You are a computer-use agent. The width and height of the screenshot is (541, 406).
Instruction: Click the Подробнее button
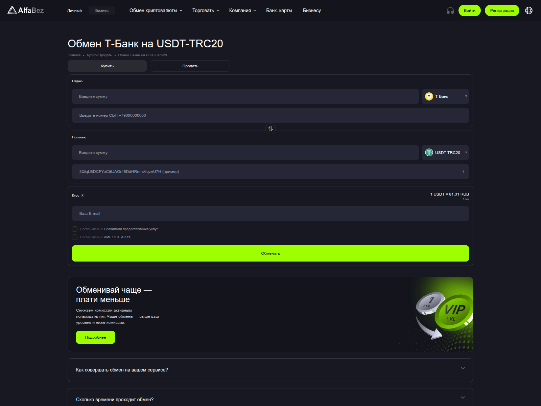click(x=95, y=337)
